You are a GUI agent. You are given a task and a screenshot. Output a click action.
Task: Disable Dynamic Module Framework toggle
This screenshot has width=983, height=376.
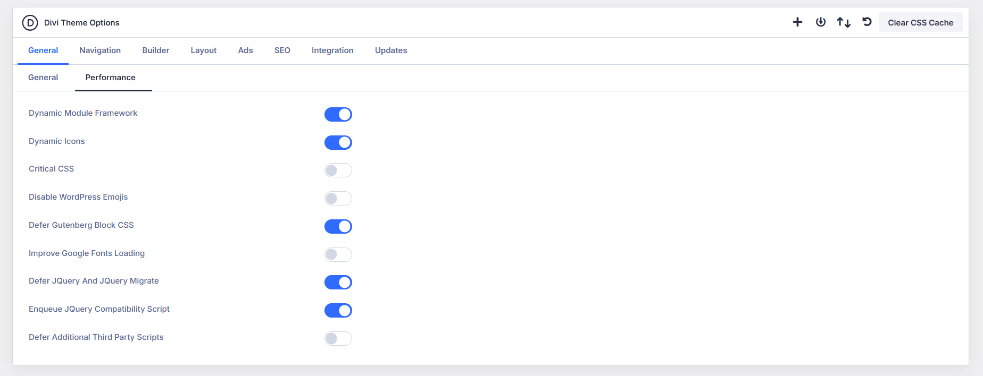coord(338,114)
